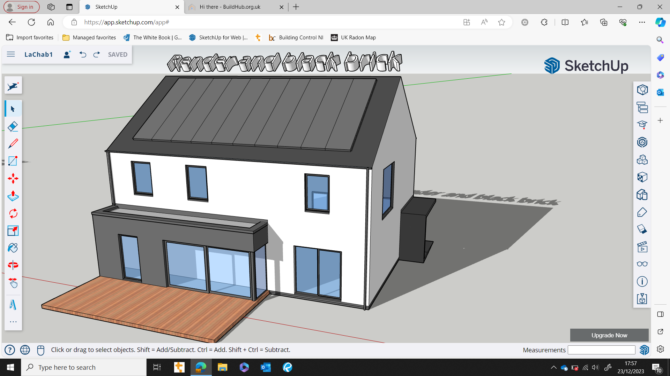Viewport: 670px width, 376px height.
Task: Open the hamburger main menu
Action: [x=11, y=54]
